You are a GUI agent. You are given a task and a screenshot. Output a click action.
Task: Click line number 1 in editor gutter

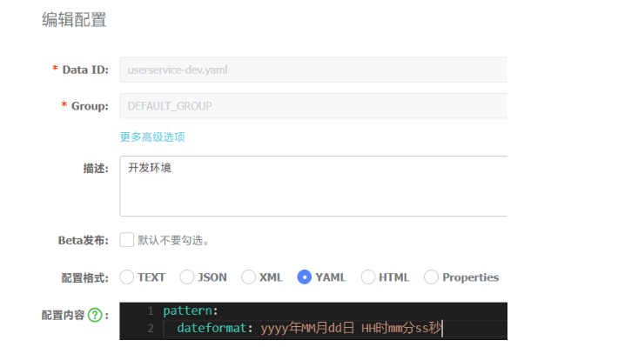click(151, 310)
